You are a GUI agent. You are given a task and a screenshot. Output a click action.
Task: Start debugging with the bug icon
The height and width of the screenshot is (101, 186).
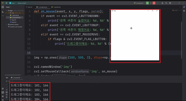(x=151, y=3)
